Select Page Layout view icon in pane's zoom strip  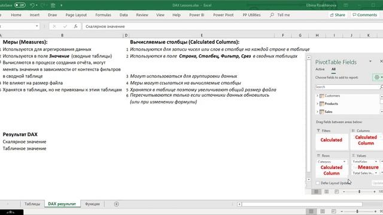326,192
